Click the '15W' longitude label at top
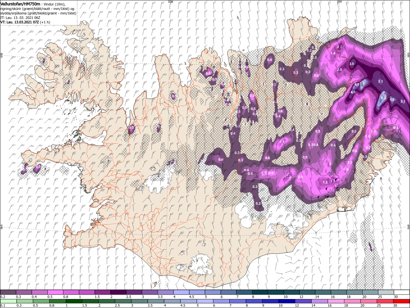Image resolution: width=410 pixels, height=308 pixels. 339,2
